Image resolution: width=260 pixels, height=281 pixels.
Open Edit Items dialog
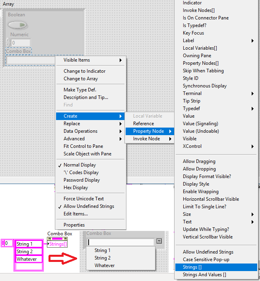click(90, 214)
